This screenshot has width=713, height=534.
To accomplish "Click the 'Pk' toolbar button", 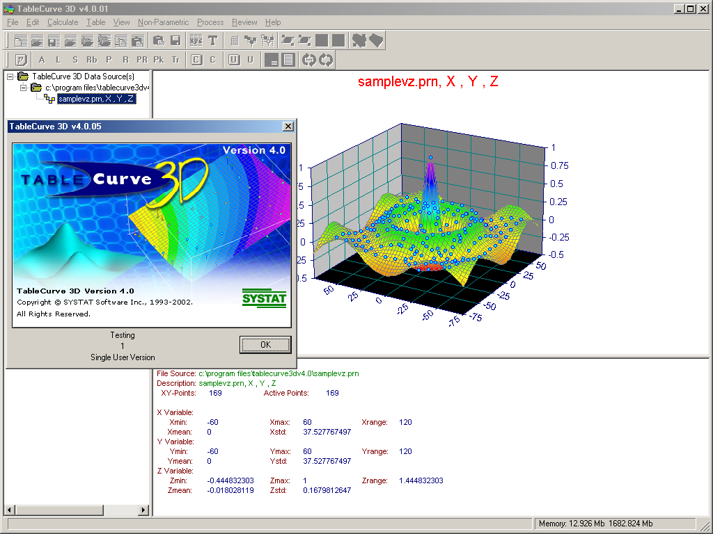I will (159, 60).
